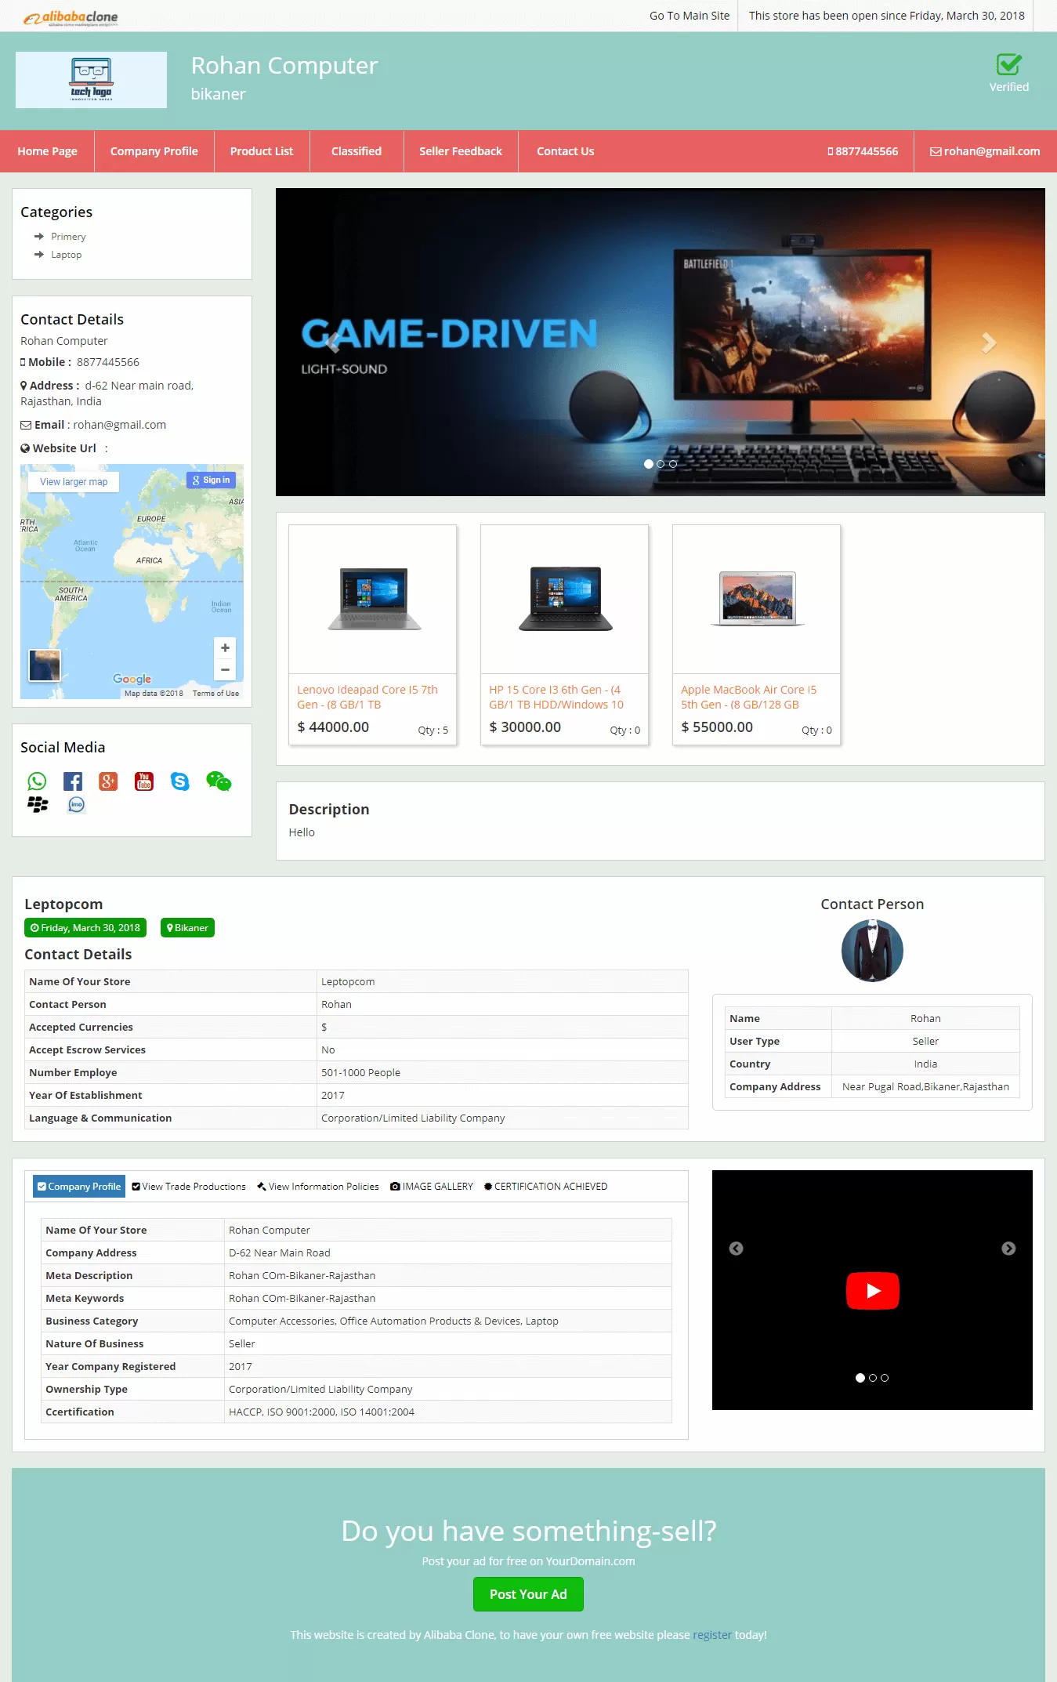Image resolution: width=1057 pixels, height=1682 pixels.
Task: Open Company Profile in the red navigation bar
Action: 154,151
